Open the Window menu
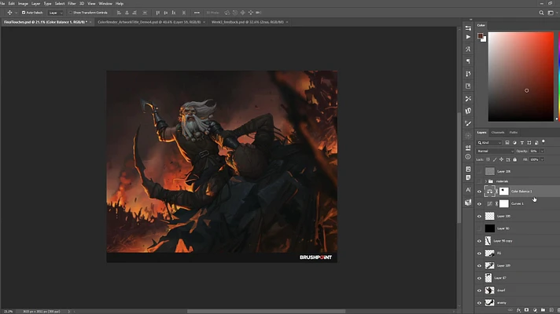This screenshot has width=560, height=314. [105, 4]
